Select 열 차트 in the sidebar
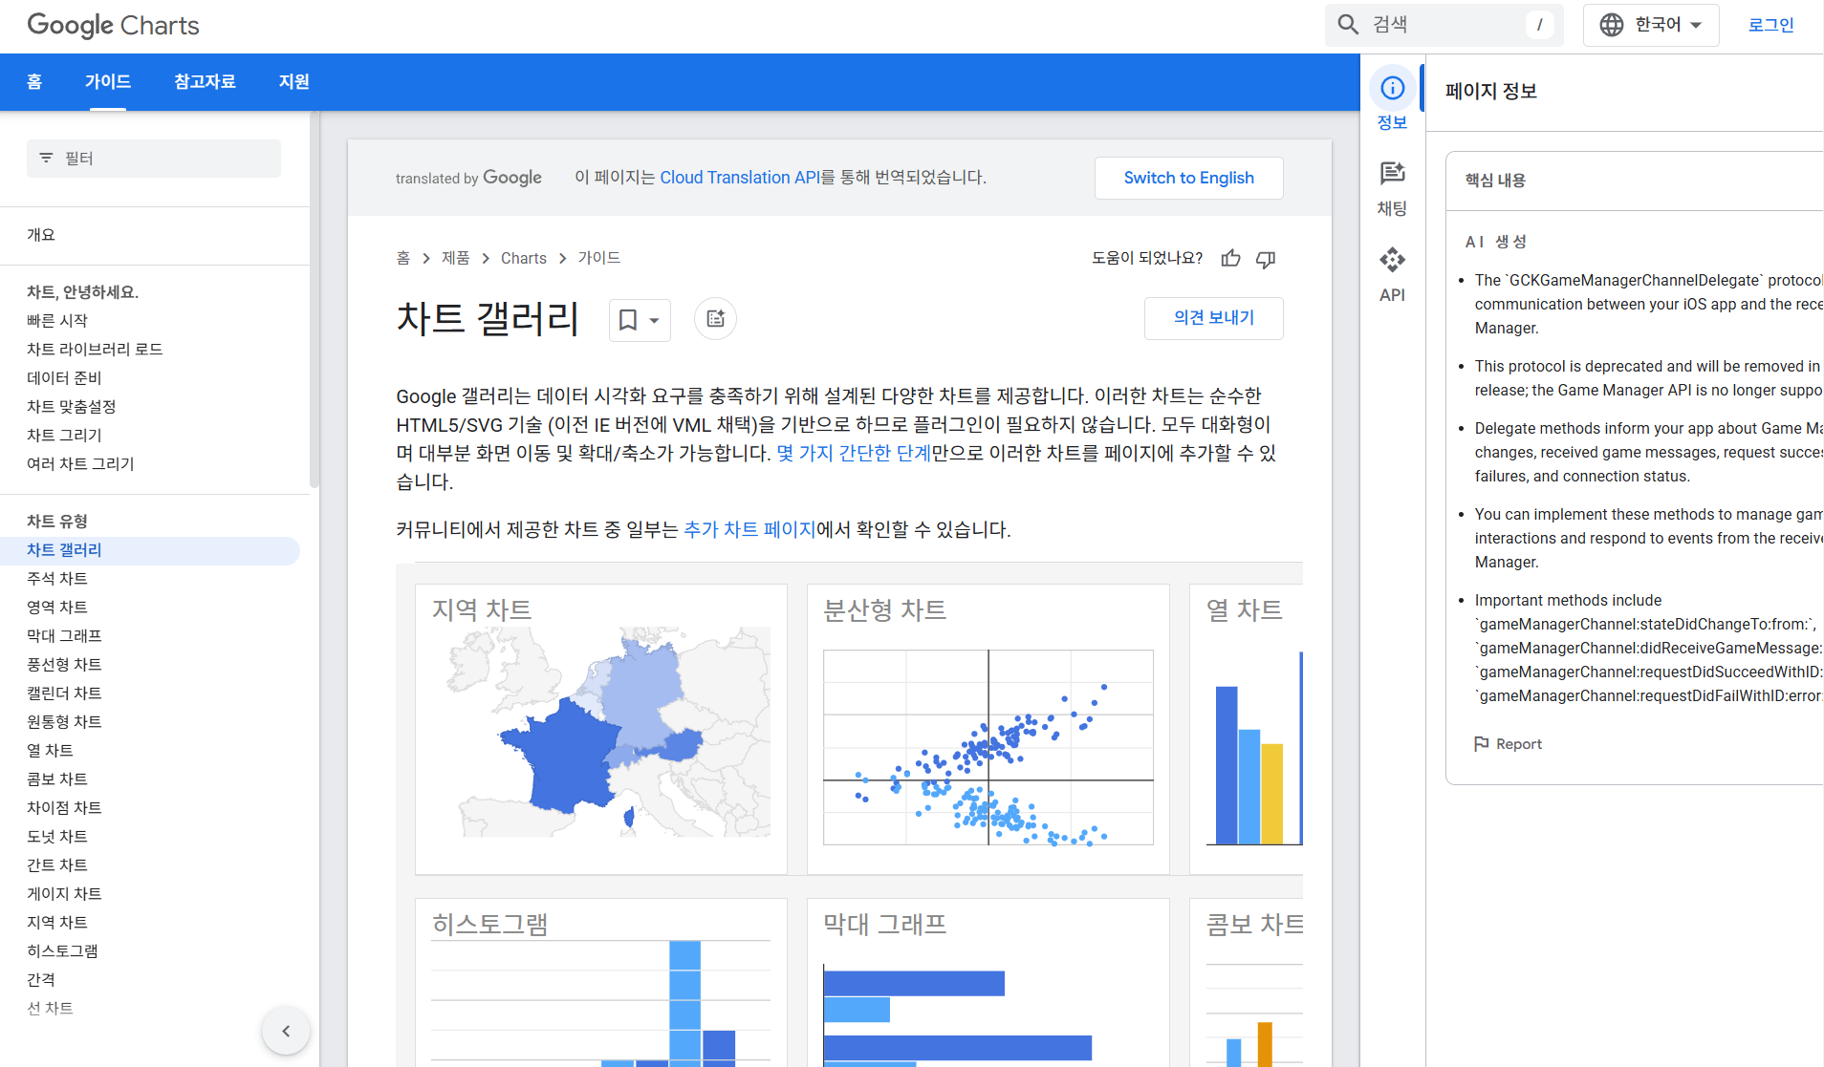Viewport: 1824px width, 1067px height. [50, 751]
